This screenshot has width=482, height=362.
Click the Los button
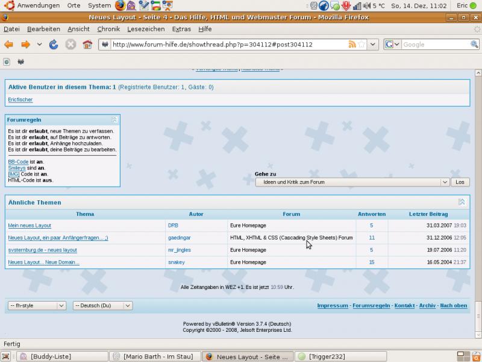click(460, 182)
